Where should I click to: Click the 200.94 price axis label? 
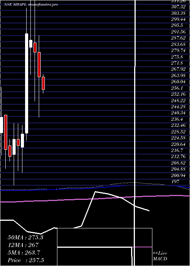click(x=178, y=176)
